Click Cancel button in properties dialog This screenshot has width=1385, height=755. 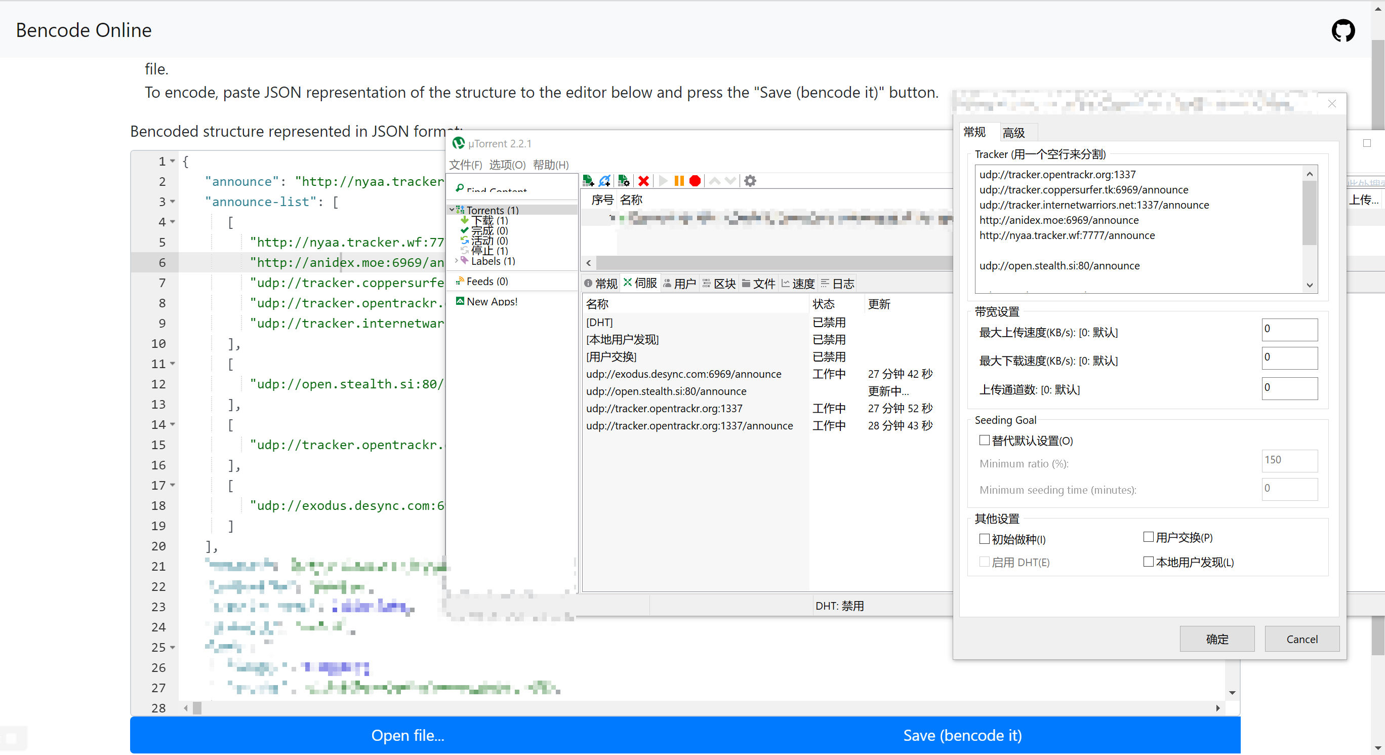(x=1301, y=639)
